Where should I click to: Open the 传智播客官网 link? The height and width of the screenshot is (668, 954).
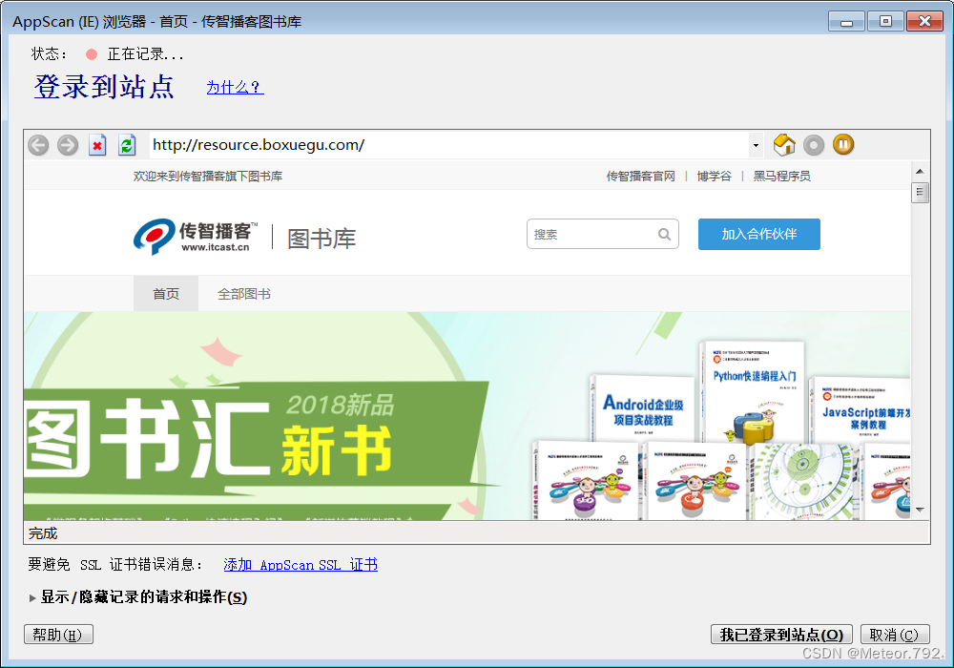[641, 177]
